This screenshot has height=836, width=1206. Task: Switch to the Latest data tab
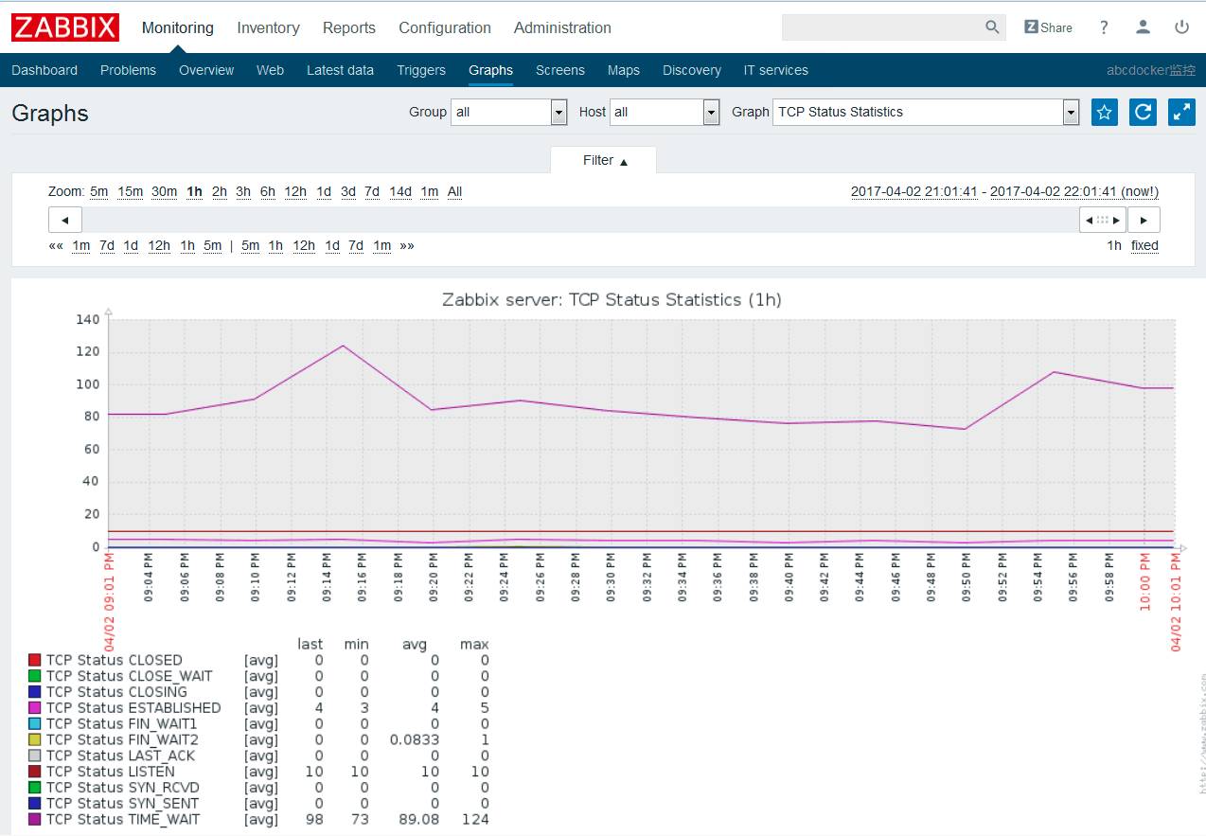point(340,70)
